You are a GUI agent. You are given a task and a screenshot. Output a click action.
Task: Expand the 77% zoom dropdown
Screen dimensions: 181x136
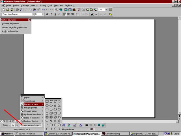point(106,10)
